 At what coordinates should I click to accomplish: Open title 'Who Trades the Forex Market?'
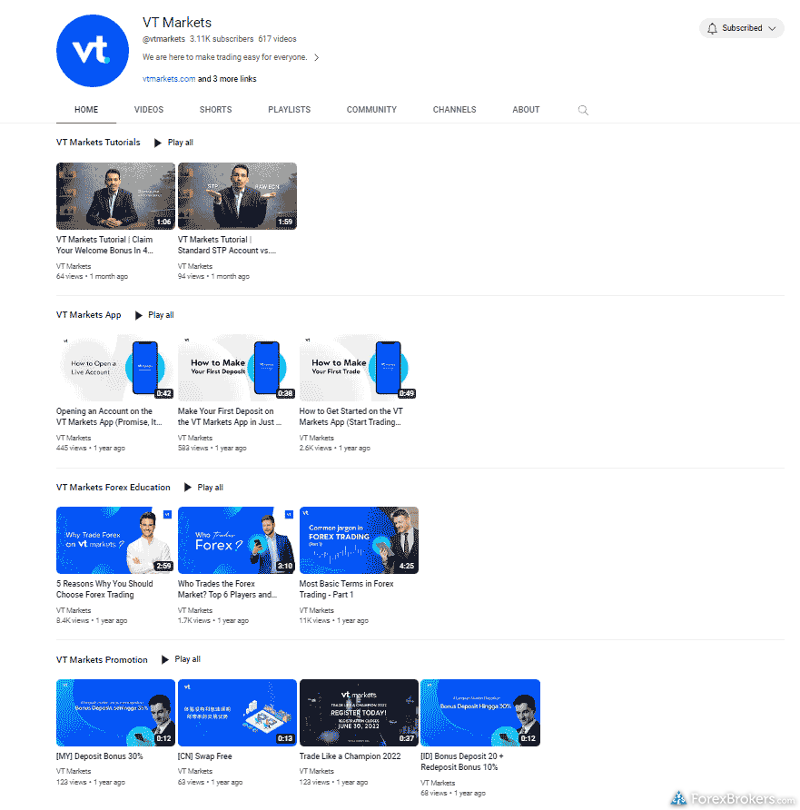227,589
